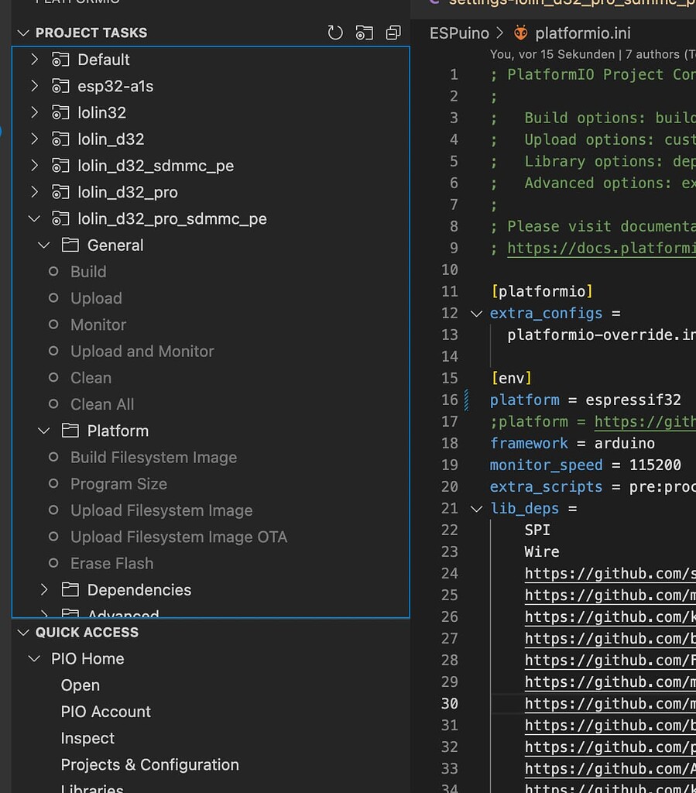Image resolution: width=696 pixels, height=793 pixels.
Task: Click the lolin_d32_pro_sdmmc_pe environment icon
Action: (60, 219)
